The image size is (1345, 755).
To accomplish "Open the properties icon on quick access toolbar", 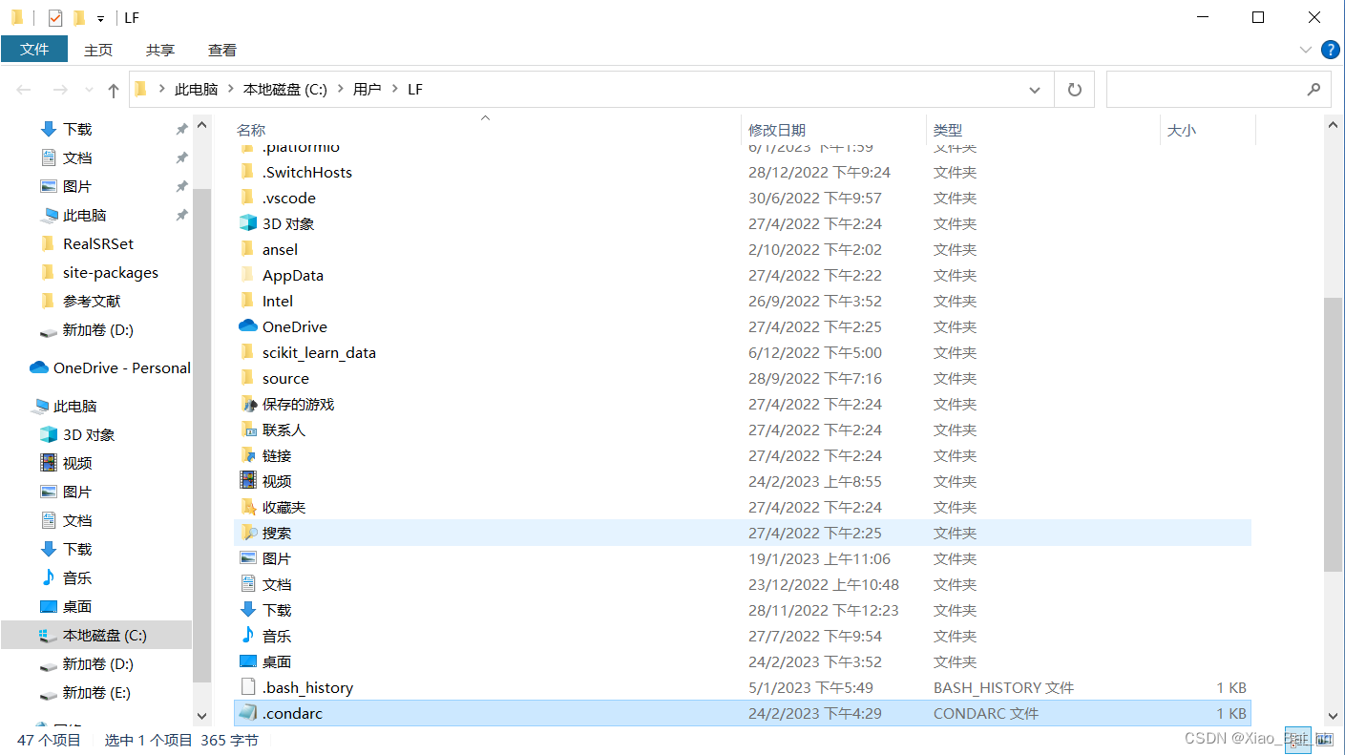I will [x=55, y=17].
